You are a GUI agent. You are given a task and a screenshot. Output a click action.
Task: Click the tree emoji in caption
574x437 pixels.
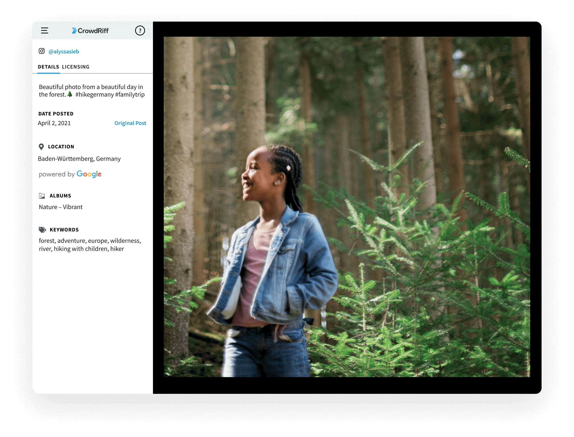click(x=70, y=94)
